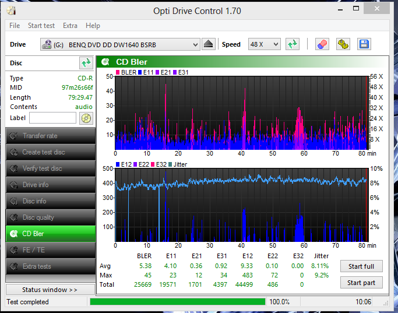Switch to the FE / TE panel

pos(51,250)
